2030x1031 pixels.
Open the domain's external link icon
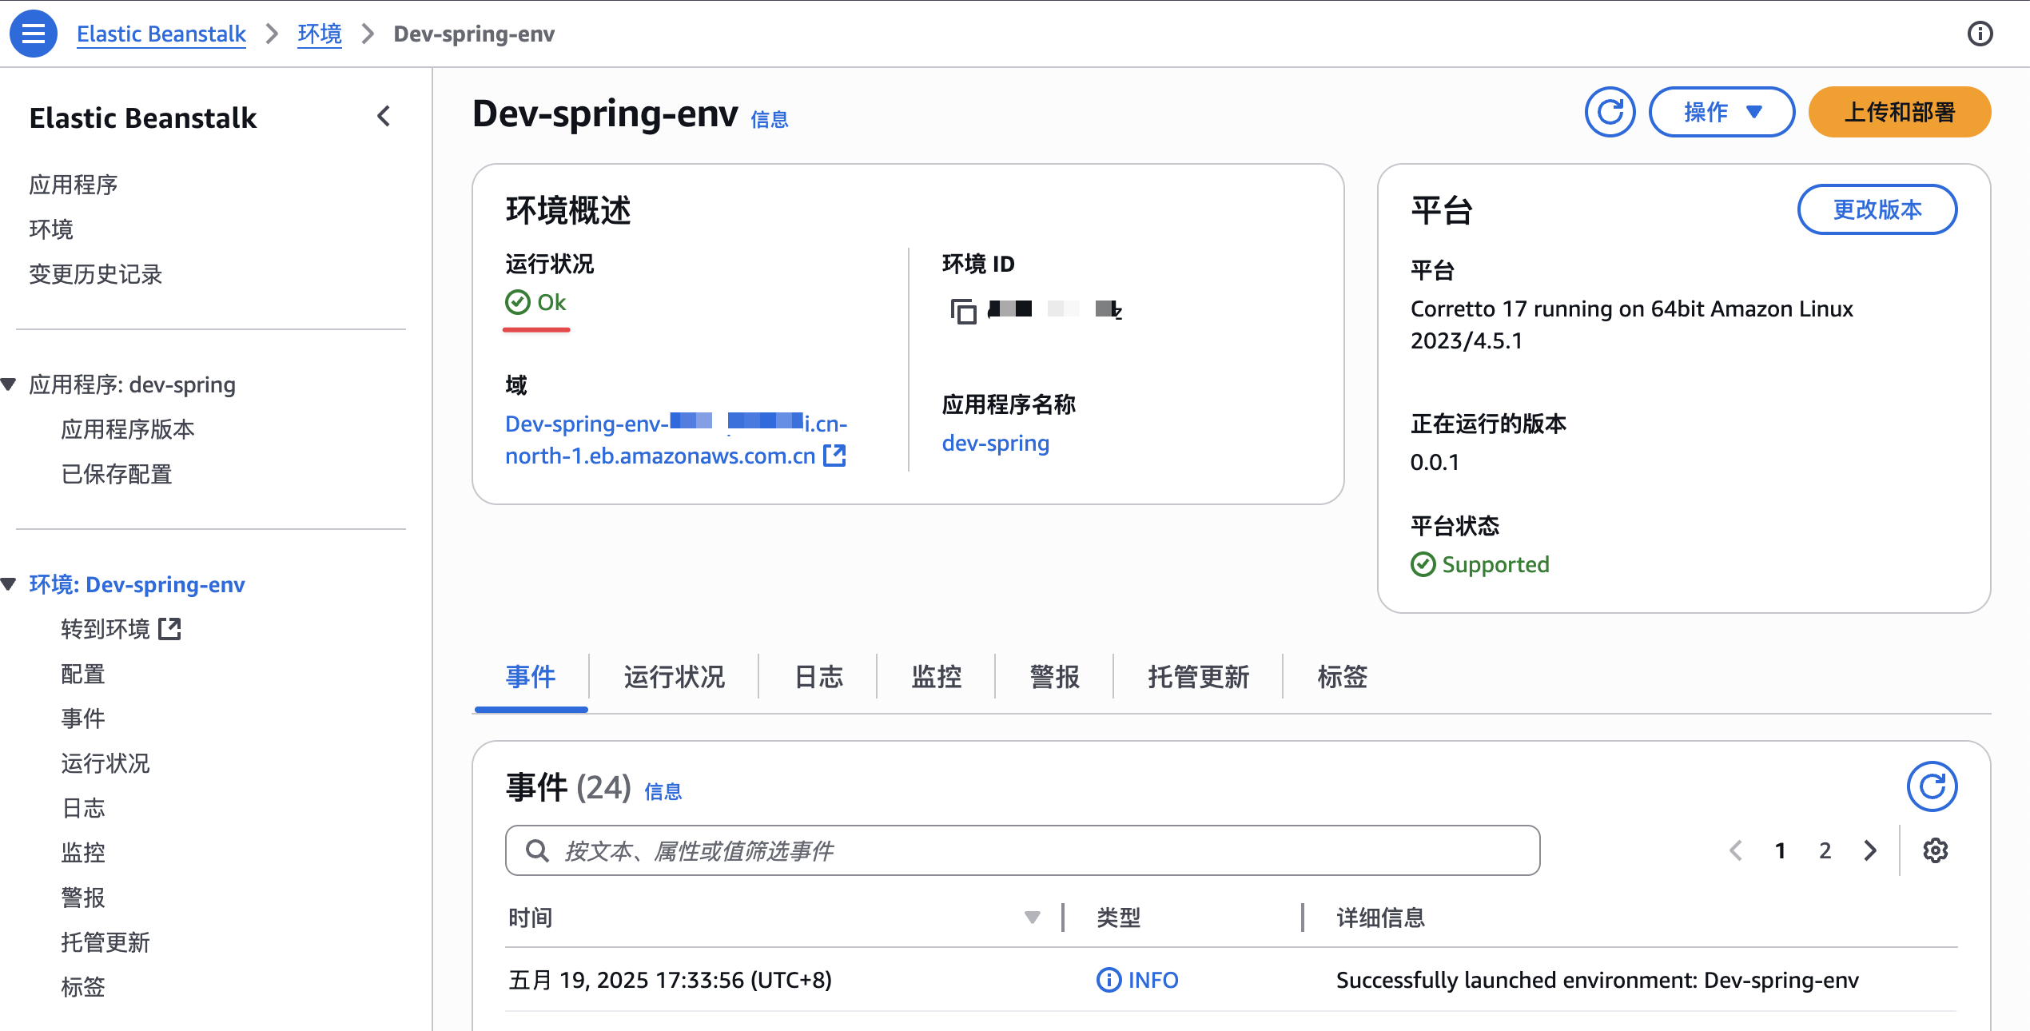834,456
